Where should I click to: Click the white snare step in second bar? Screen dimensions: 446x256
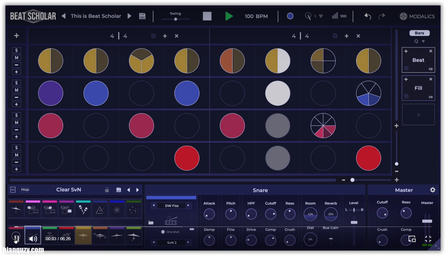click(x=278, y=93)
